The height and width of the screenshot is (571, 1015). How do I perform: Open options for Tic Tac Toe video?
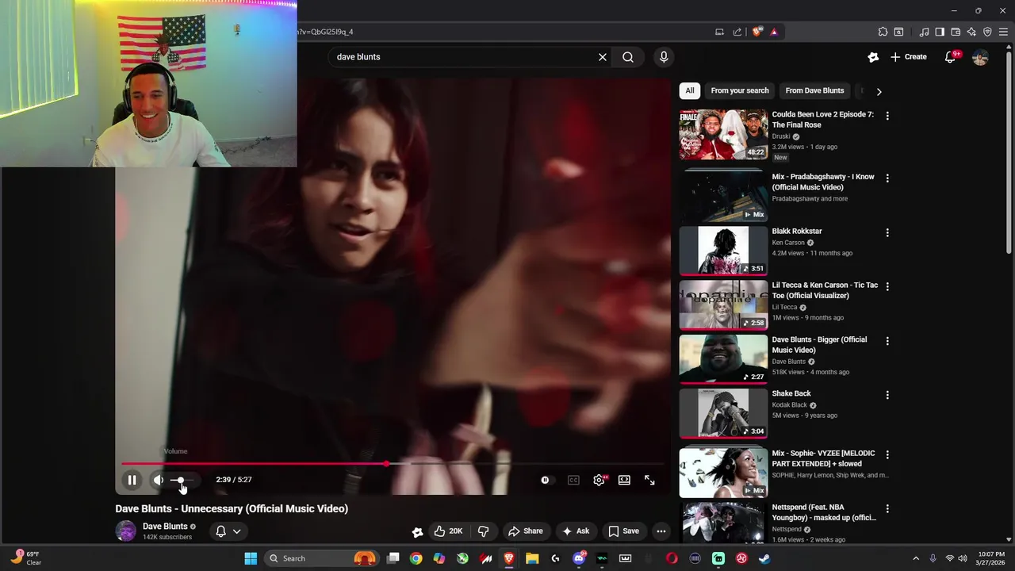pos(887,286)
